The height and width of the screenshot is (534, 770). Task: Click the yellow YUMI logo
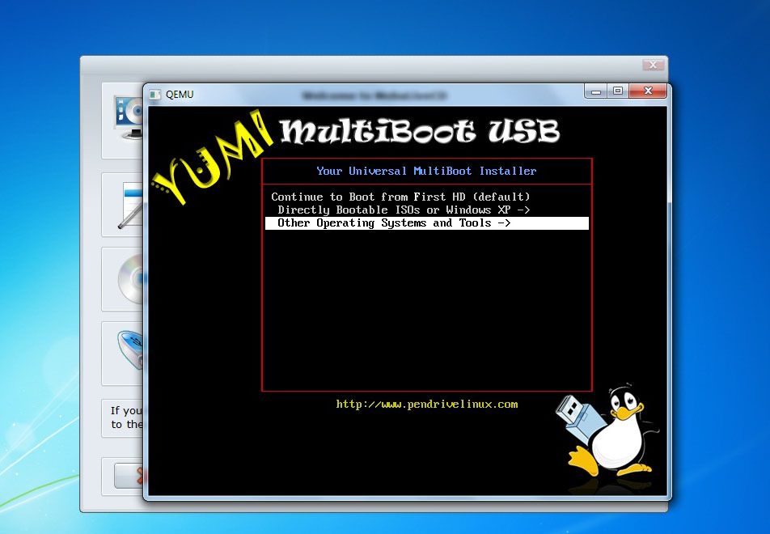(210, 158)
